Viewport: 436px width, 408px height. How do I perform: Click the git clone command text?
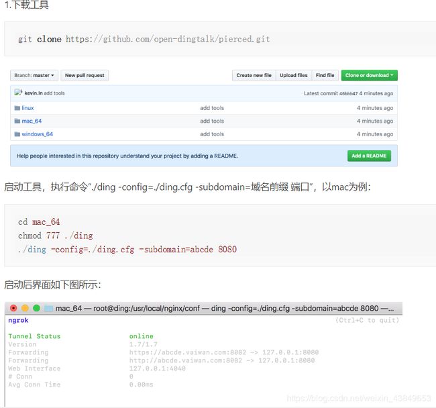(144, 39)
